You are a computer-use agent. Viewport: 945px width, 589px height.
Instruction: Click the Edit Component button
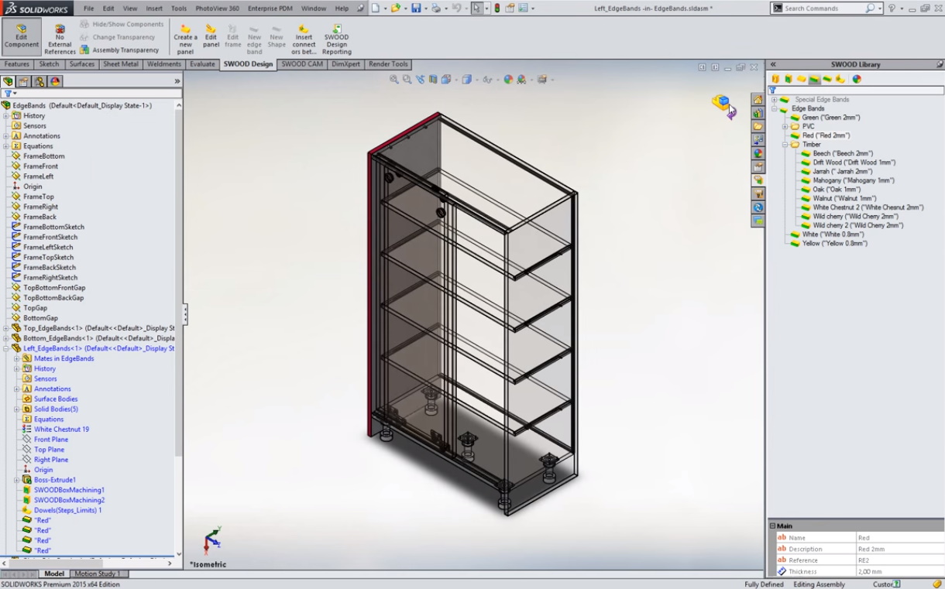pos(22,36)
